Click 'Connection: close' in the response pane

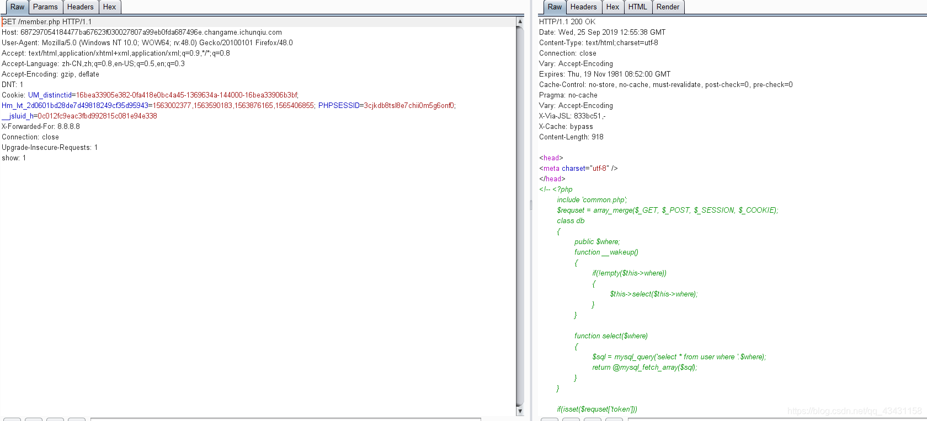coord(568,53)
